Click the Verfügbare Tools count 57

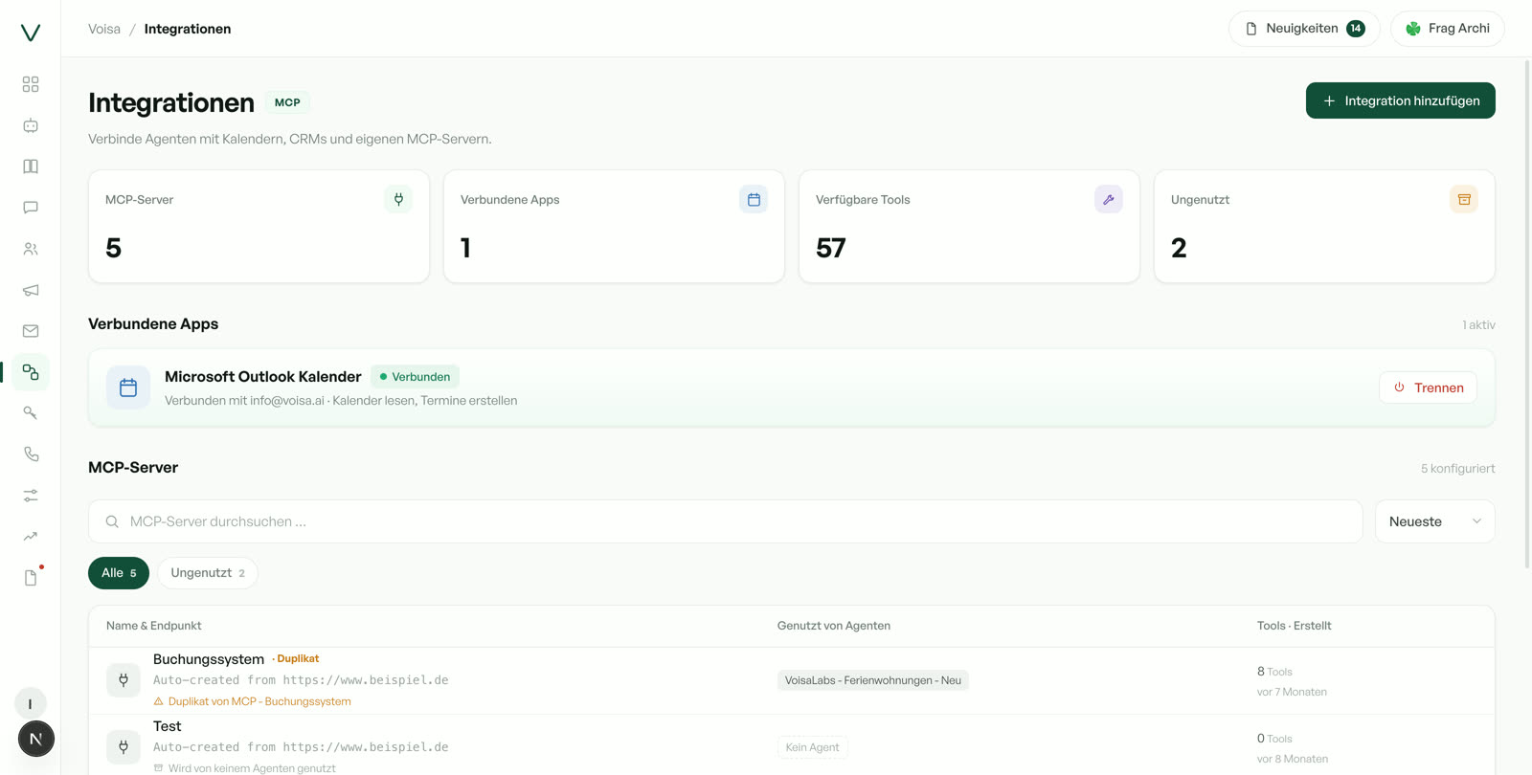pyautogui.click(x=831, y=249)
